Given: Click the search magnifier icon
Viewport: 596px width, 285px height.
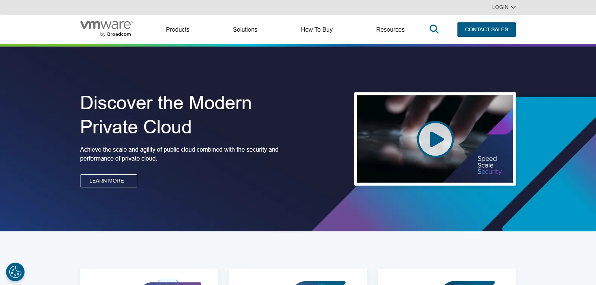Looking at the screenshot, I should tap(434, 29).
